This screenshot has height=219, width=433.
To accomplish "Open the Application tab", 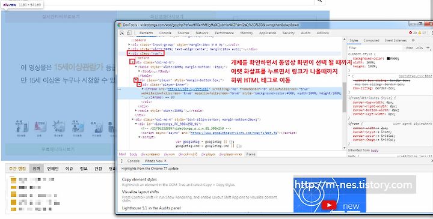I will (268, 33).
